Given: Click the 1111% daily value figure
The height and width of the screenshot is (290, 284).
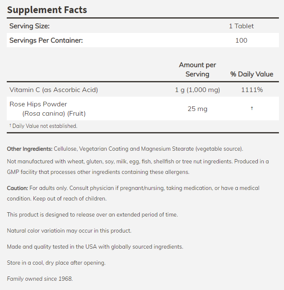Looking at the screenshot, I should 252,90.
